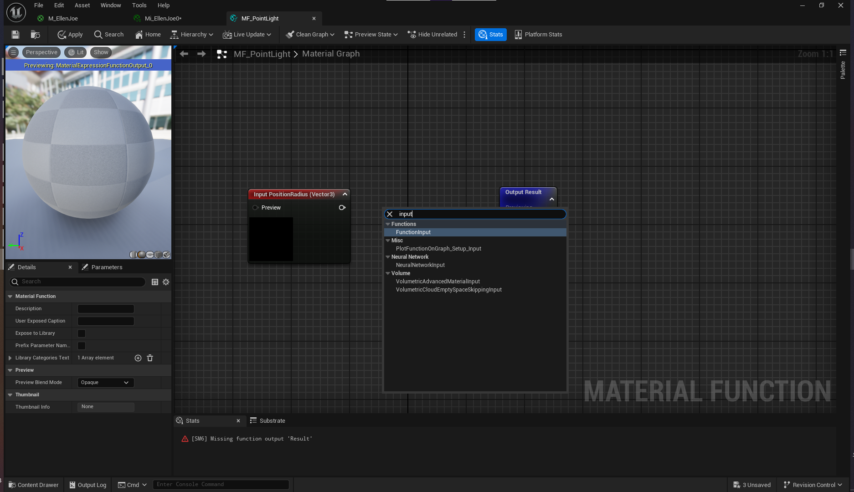Viewport: 854px width, 492px height.
Task: Collapse the Functions category
Action: [x=388, y=224]
